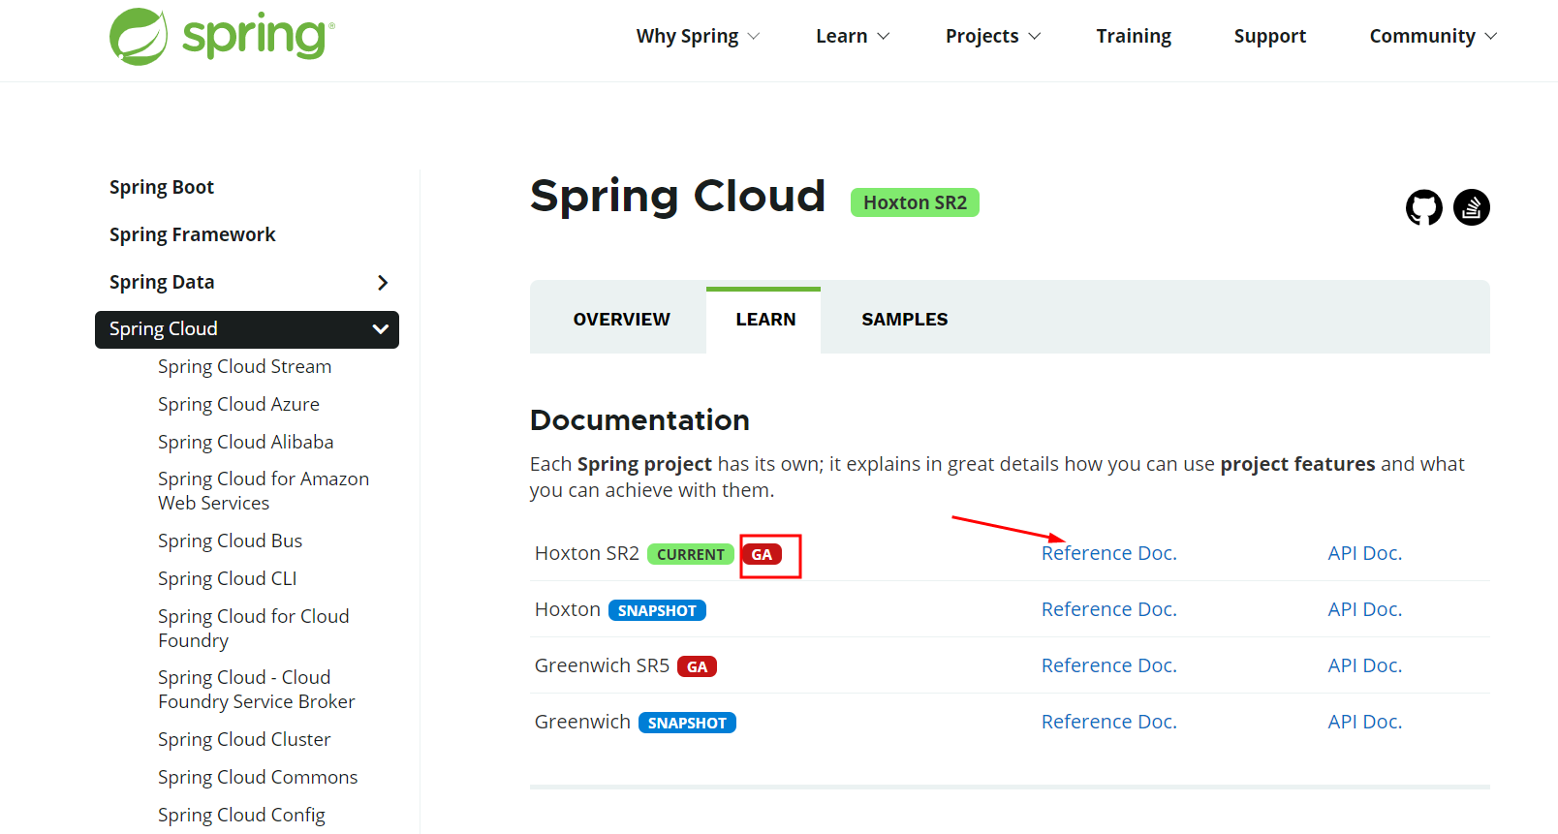Select Spring Boot in sidebar

[162, 187]
